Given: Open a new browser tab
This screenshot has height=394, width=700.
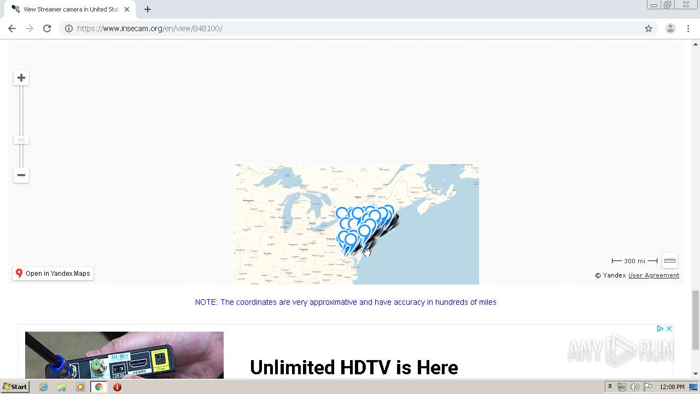Looking at the screenshot, I should pos(148,9).
